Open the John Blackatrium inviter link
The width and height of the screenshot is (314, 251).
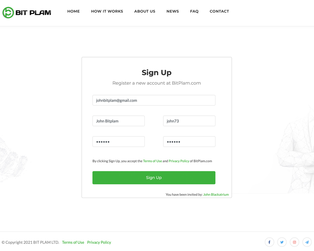tap(216, 195)
